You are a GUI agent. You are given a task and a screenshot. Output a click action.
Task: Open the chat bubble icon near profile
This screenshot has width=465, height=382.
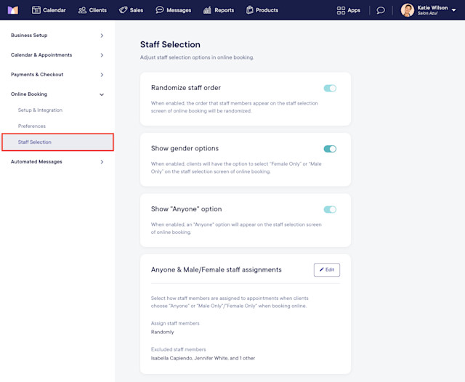point(381,10)
